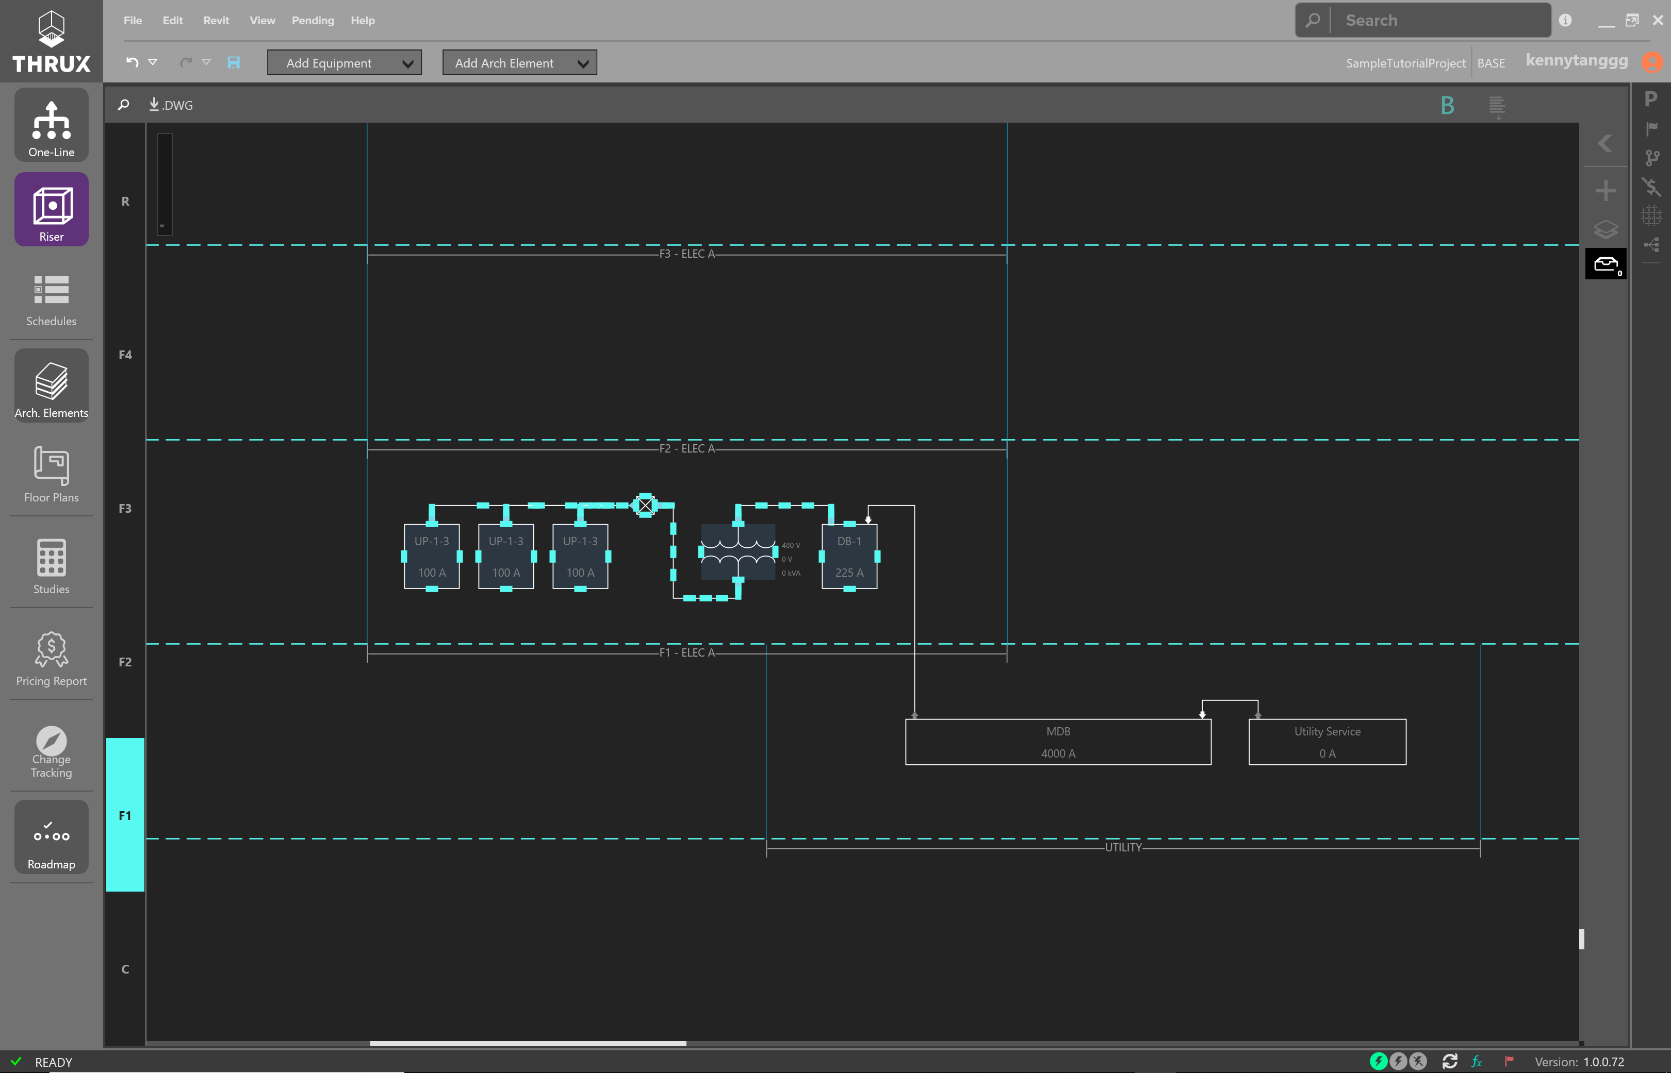Select the F2 floor level label

tap(125, 662)
